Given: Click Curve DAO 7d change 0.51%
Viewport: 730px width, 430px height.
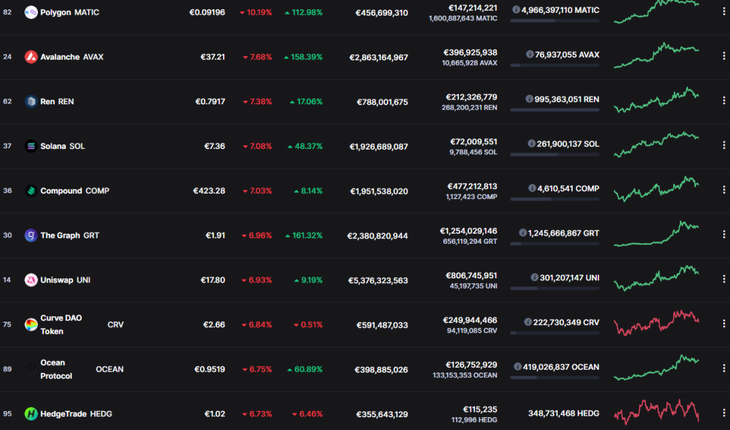Looking at the screenshot, I should (x=308, y=325).
